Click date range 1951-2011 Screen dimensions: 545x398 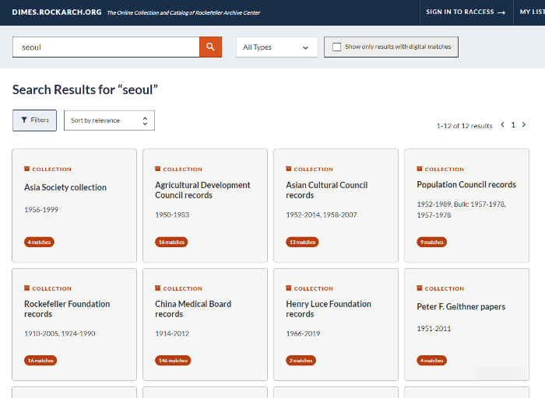point(434,328)
